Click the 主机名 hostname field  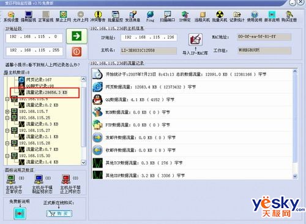coord(149,50)
